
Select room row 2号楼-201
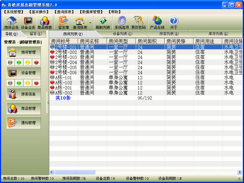click(146, 47)
